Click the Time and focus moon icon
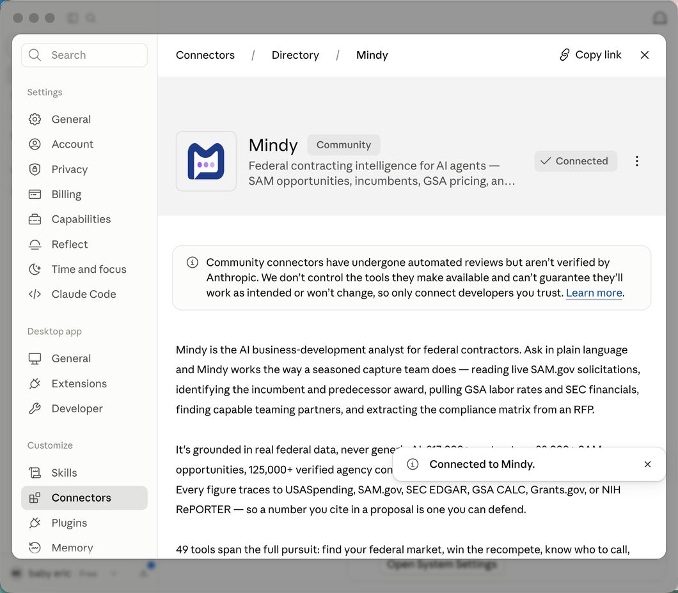Viewport: 678px width, 593px height. pos(35,269)
